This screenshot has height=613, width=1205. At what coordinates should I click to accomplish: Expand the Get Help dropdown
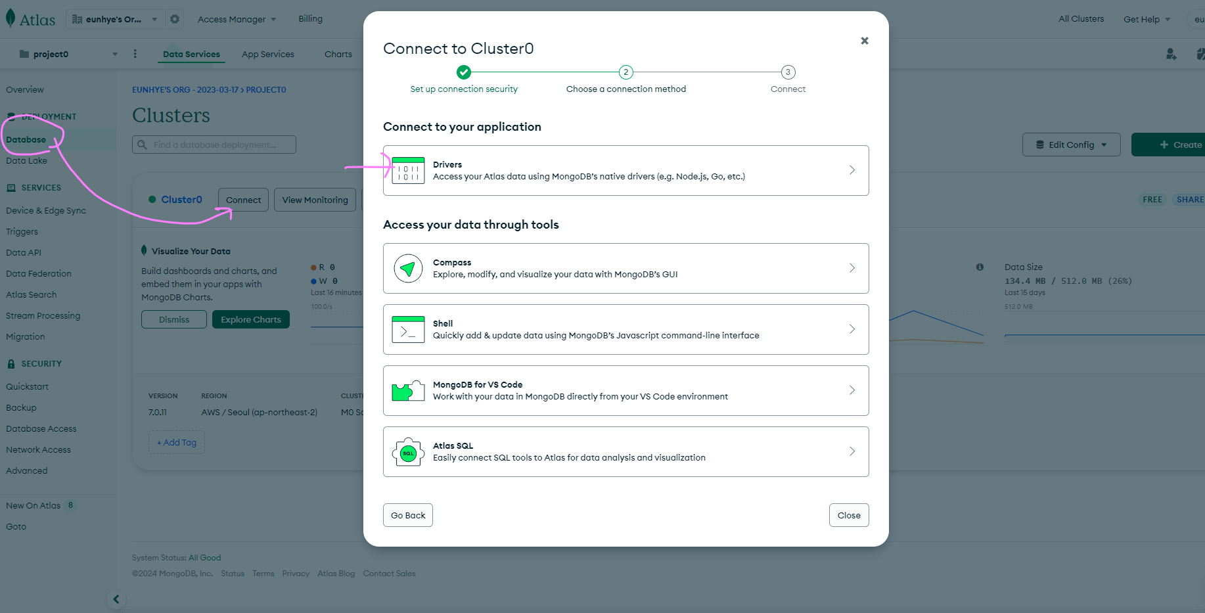[x=1147, y=19]
